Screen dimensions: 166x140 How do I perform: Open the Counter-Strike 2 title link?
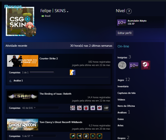point(49,59)
